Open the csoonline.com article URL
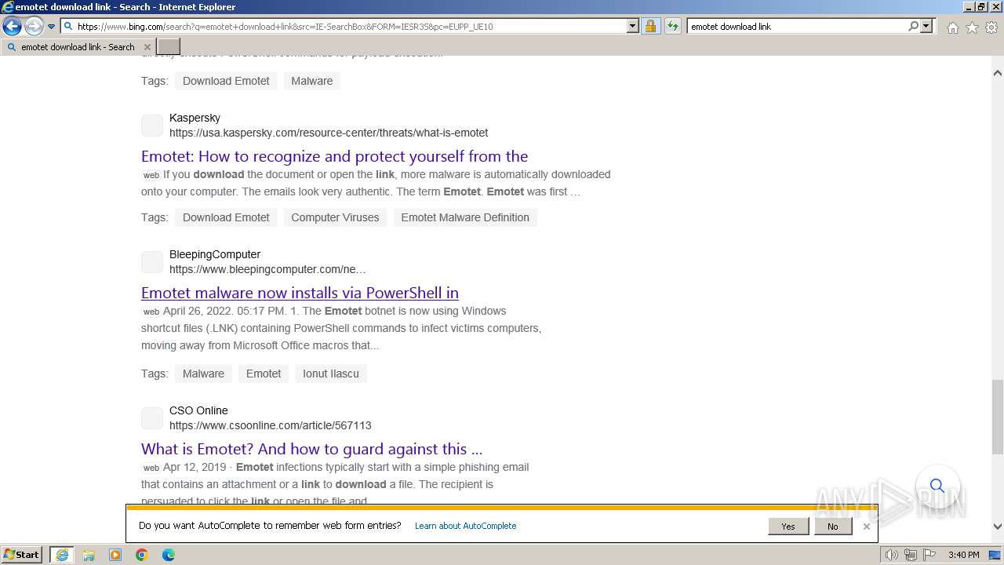Image resolution: width=1004 pixels, height=565 pixels. pyautogui.click(x=271, y=425)
